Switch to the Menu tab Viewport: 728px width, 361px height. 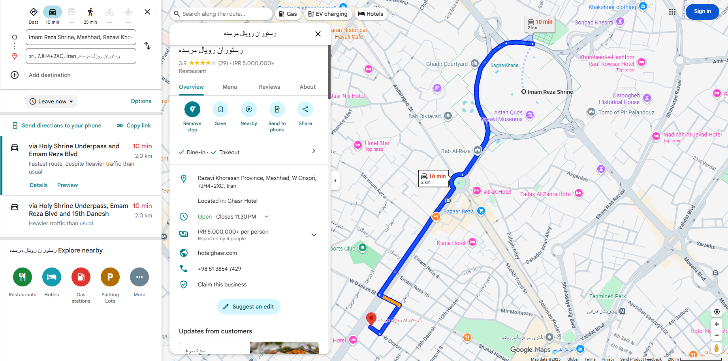230,87
